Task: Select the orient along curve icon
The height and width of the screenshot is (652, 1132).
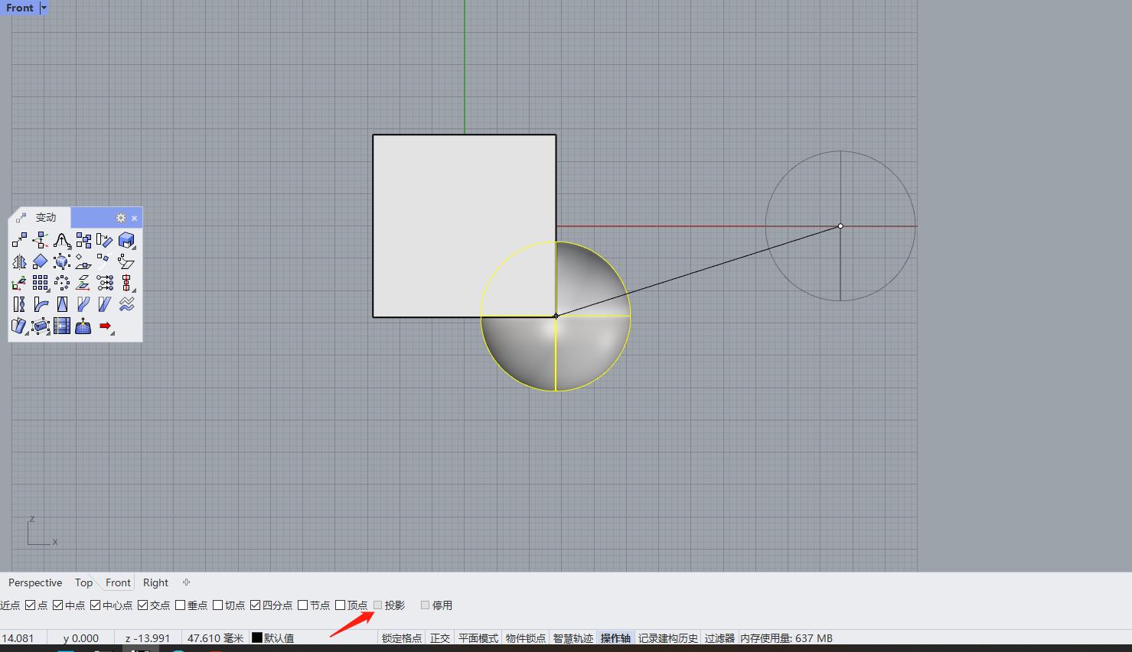Action: click(105, 262)
